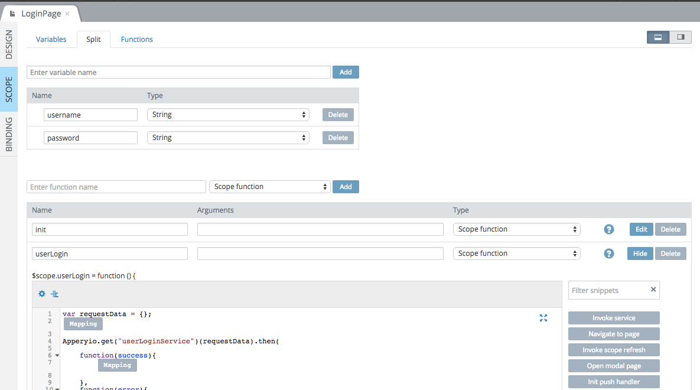Switch to the Variables tab
700x390 pixels.
(x=51, y=40)
